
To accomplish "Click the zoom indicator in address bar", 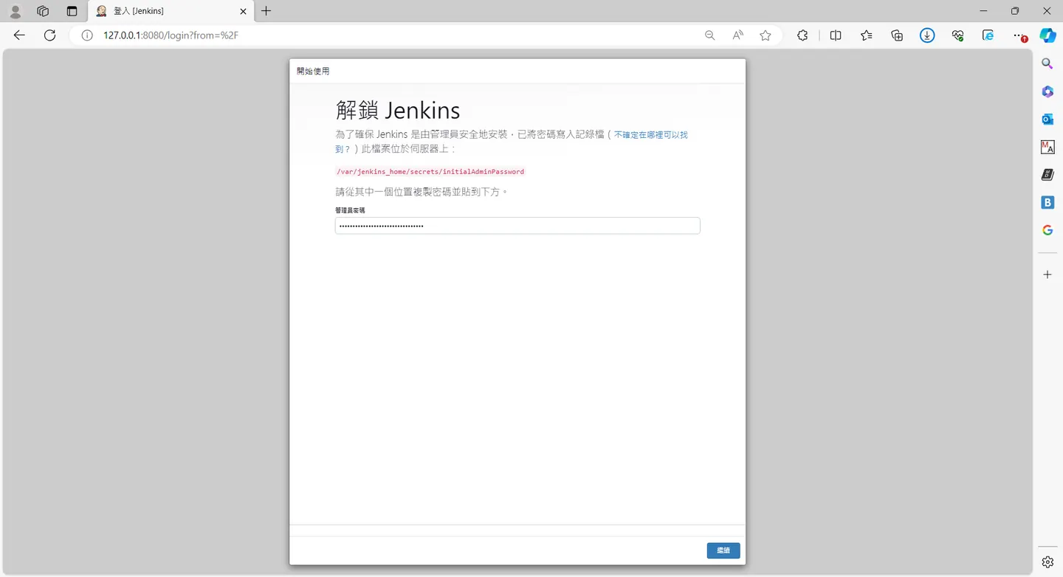I will 710,35.
